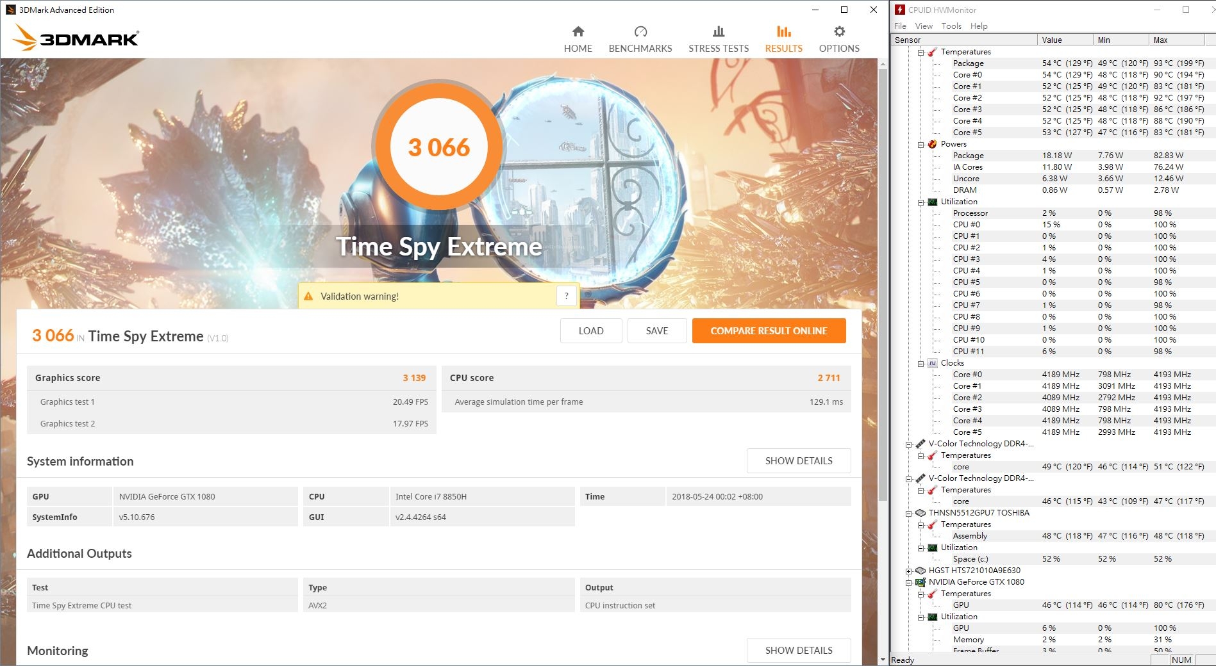Click the SAVE button

[657, 331]
